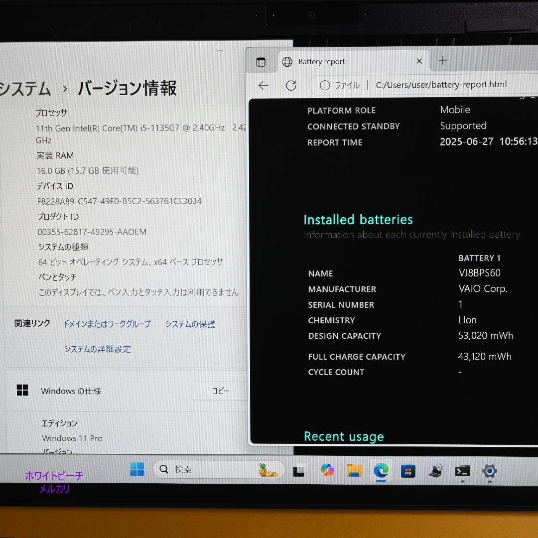Open the Terminal from the taskbar
The image size is (538, 538).
[x=462, y=469]
